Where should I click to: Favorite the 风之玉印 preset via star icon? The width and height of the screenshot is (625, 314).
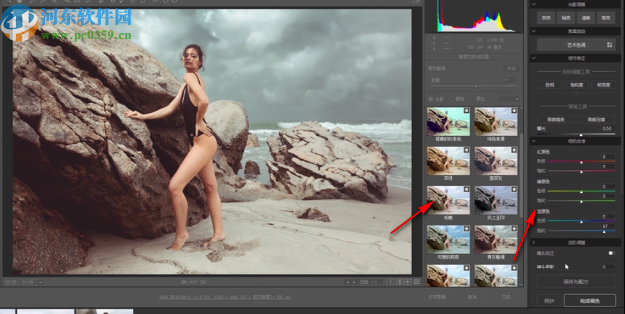pos(514,190)
